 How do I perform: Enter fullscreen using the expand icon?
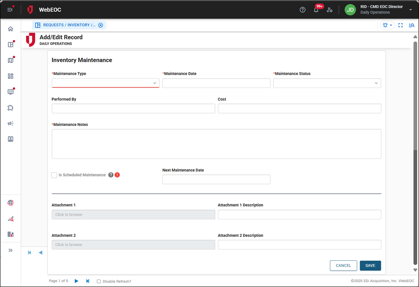tap(400, 25)
